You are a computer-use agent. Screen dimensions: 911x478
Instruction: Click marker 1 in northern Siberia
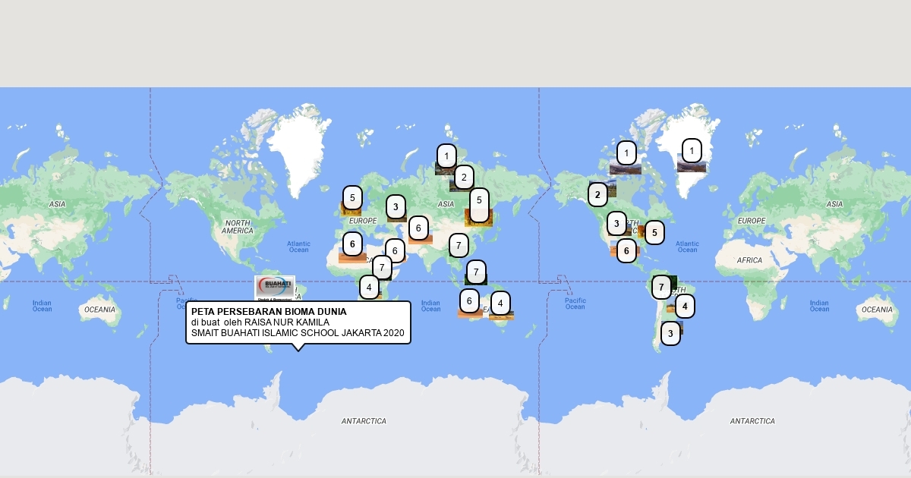coord(446,156)
